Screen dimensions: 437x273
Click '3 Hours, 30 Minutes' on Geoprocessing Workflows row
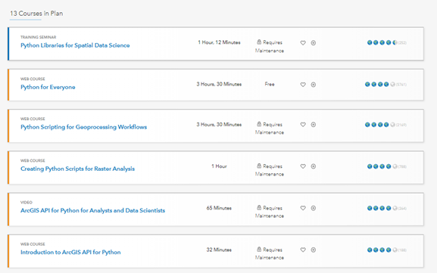(219, 125)
